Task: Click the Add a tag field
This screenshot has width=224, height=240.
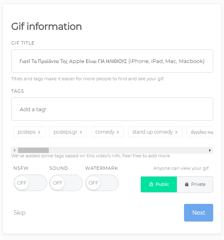Action: (x=112, y=109)
